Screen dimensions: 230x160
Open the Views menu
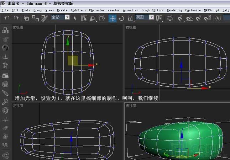pos(49,10)
